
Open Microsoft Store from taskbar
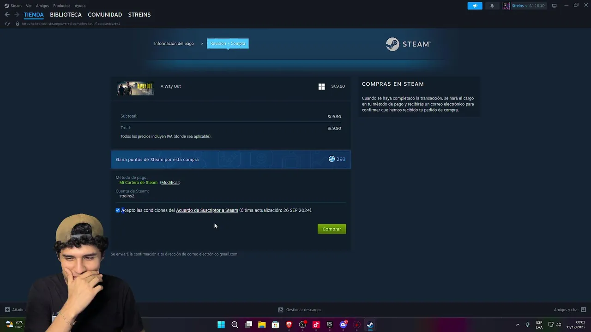click(276, 325)
